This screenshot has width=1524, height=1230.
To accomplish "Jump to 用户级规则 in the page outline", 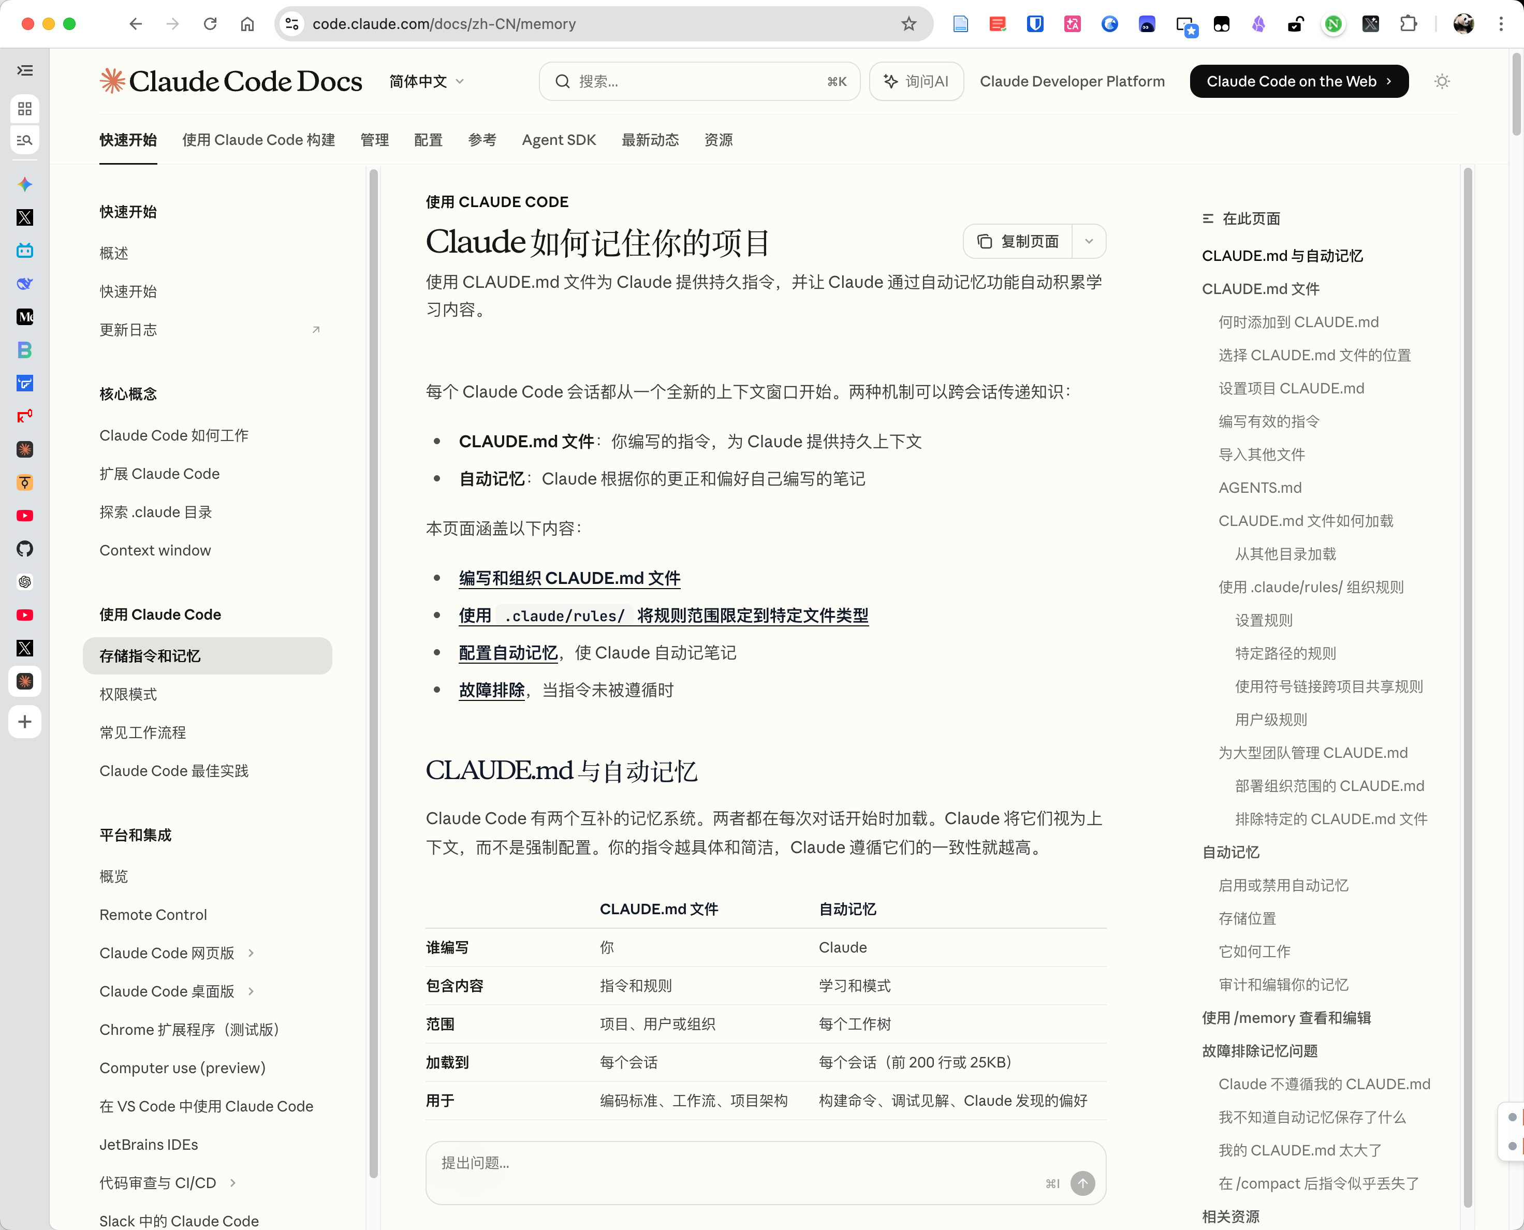I will pyautogui.click(x=1271, y=720).
